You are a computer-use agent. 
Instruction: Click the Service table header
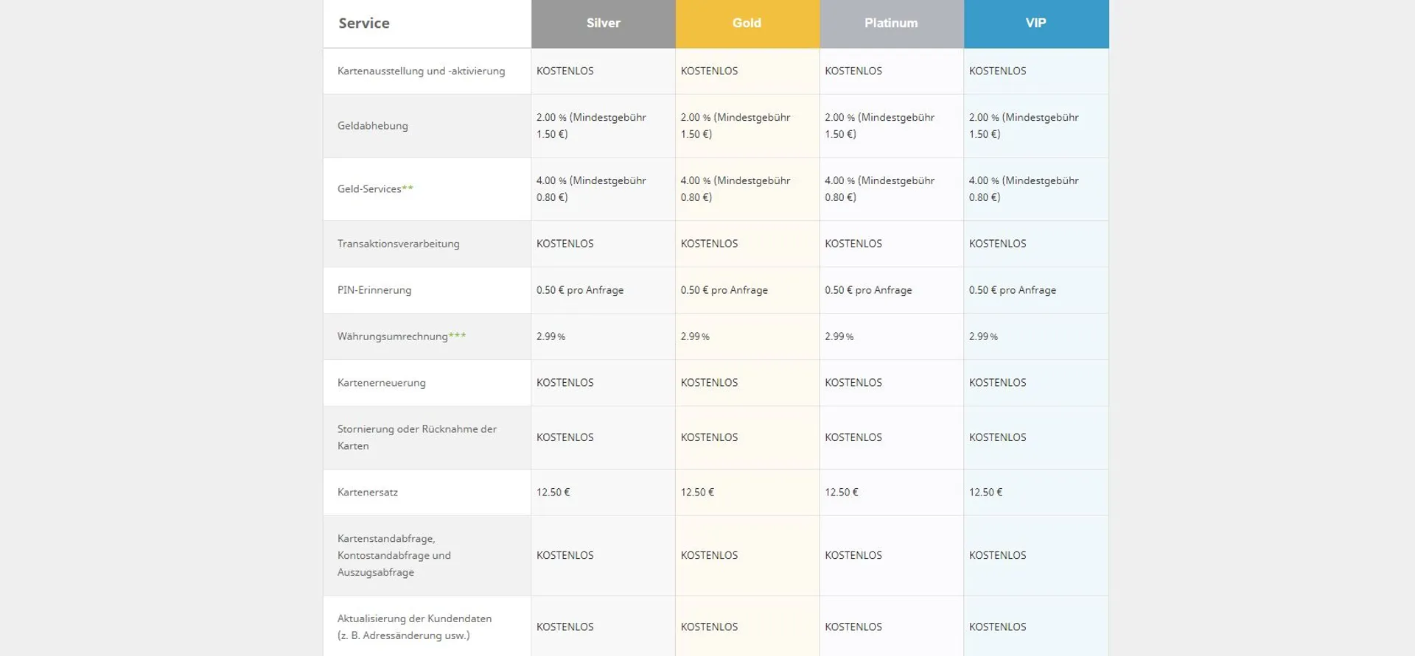[364, 24]
